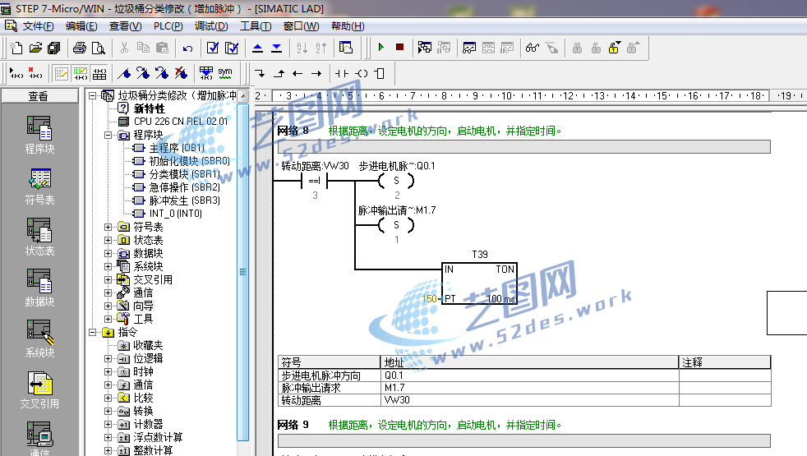
Task: Toggle a bookmark with the blue flag icon
Action: pyautogui.click(x=124, y=73)
